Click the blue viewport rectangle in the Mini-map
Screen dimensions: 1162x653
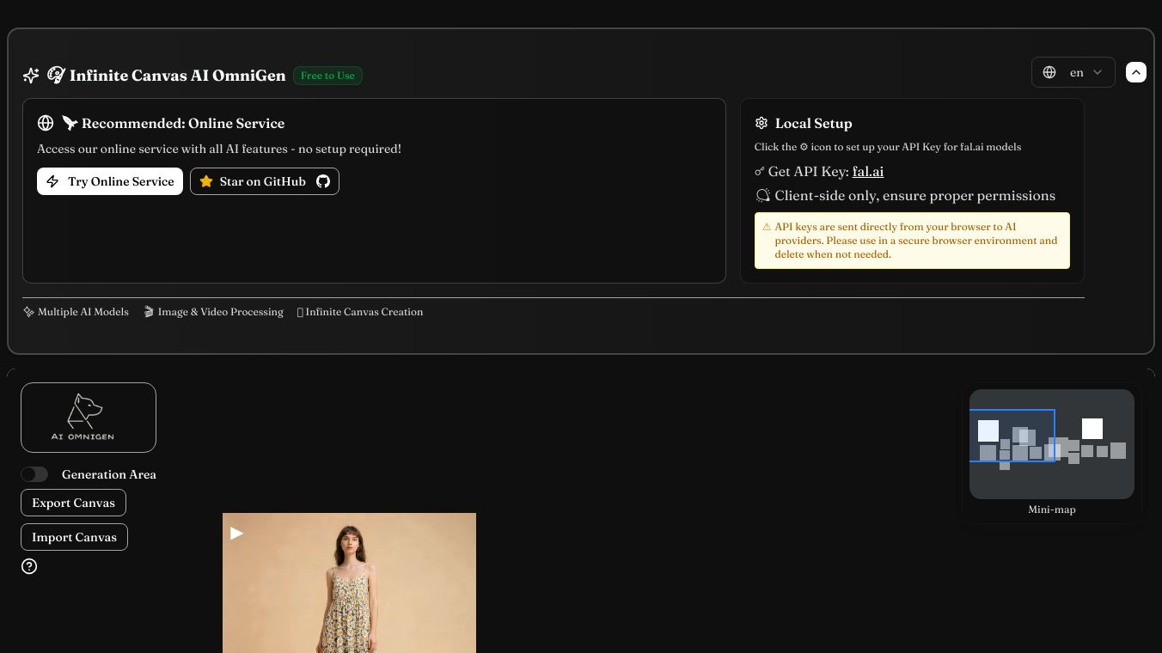(1012, 436)
